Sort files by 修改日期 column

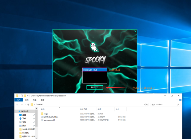coord(83,109)
